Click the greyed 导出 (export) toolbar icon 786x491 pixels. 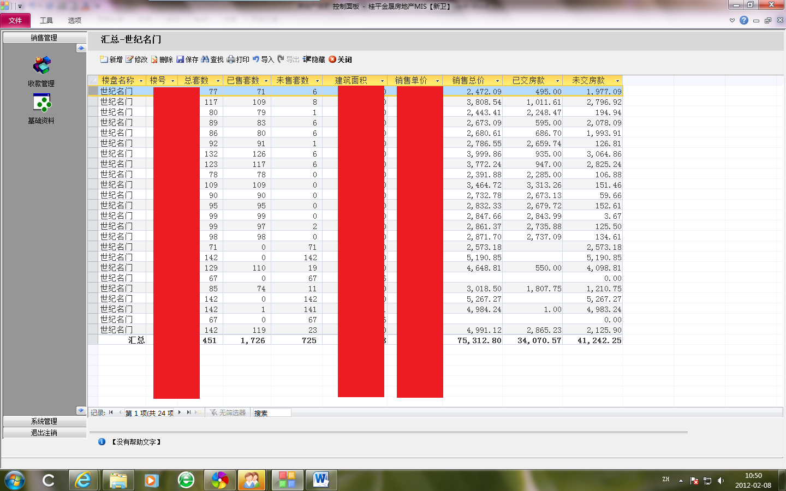click(281, 59)
